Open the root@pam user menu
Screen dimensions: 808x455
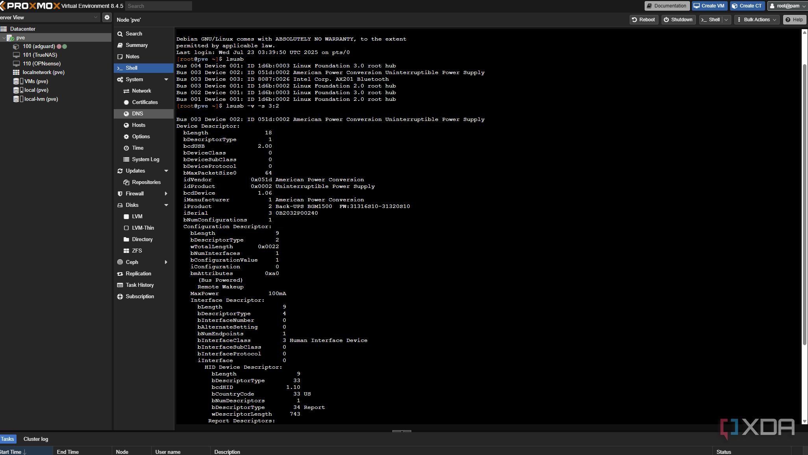coord(787,6)
